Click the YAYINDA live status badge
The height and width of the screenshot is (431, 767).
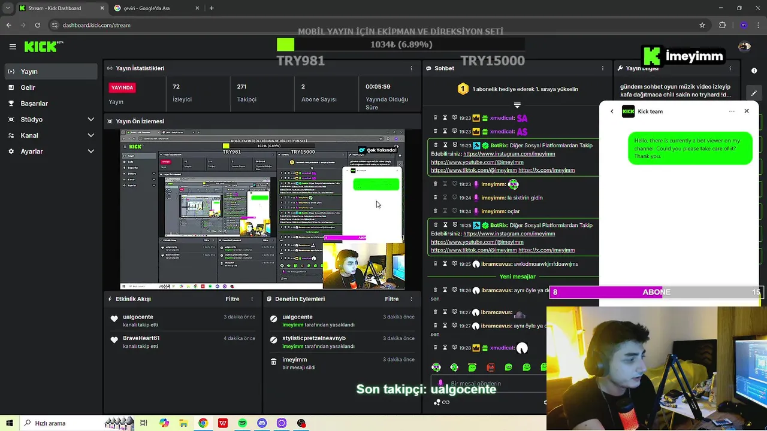coord(122,87)
